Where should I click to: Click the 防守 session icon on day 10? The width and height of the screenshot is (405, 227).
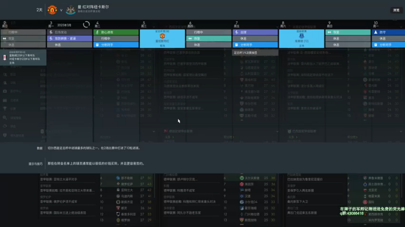[x=376, y=32]
